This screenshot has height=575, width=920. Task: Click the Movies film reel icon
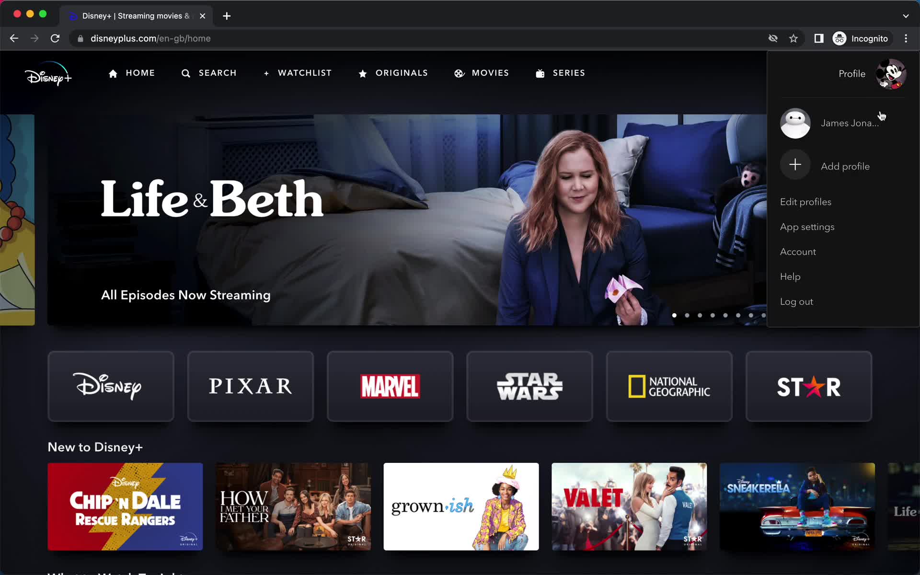coord(459,73)
